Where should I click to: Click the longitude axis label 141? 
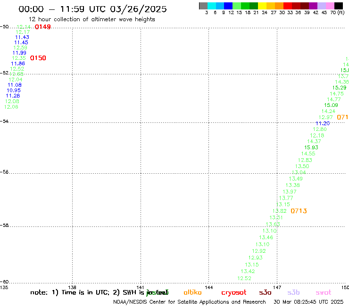pos(140,287)
